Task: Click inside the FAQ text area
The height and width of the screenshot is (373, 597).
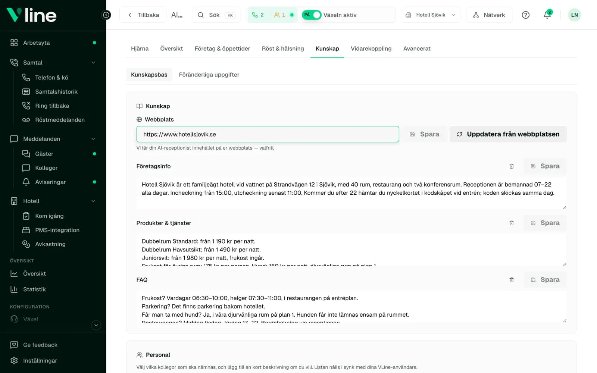Action: (351, 307)
